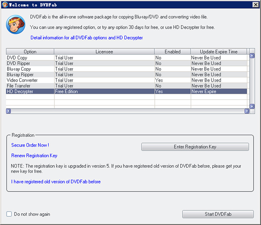Sort by the Licensee column header
Image resolution: width=261 pixels, height=225 pixels.
coord(104,52)
